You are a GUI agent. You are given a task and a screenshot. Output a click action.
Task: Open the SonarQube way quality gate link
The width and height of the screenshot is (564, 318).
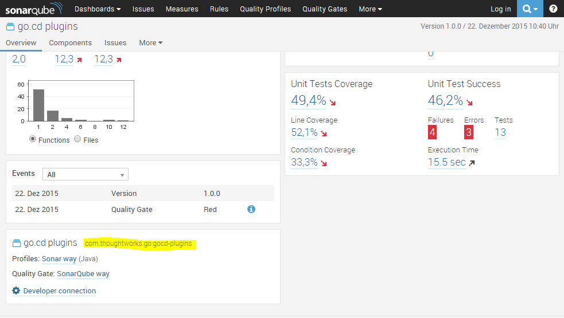pos(83,274)
